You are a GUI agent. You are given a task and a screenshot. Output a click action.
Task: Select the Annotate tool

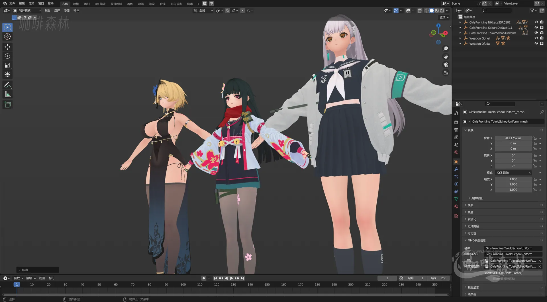point(7,85)
